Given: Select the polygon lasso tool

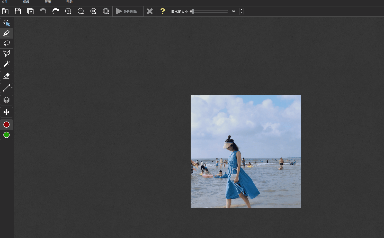Looking at the screenshot, I should pyautogui.click(x=6, y=54).
